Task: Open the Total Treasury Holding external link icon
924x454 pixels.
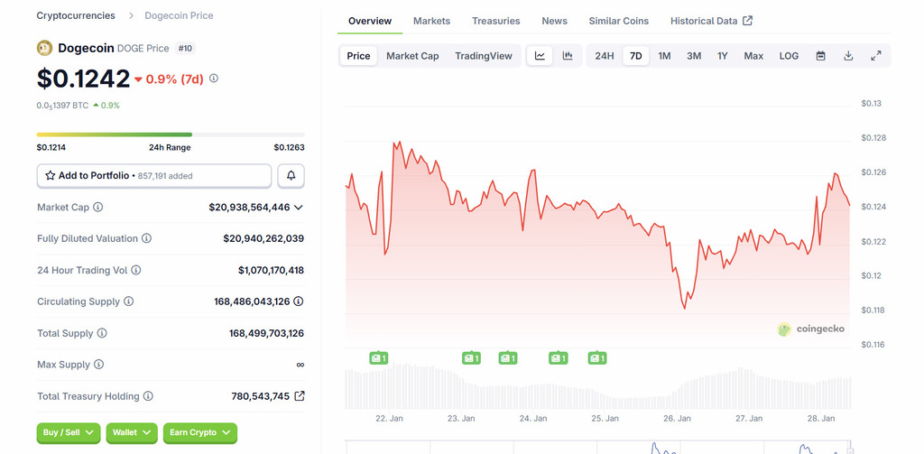Action: (x=300, y=396)
